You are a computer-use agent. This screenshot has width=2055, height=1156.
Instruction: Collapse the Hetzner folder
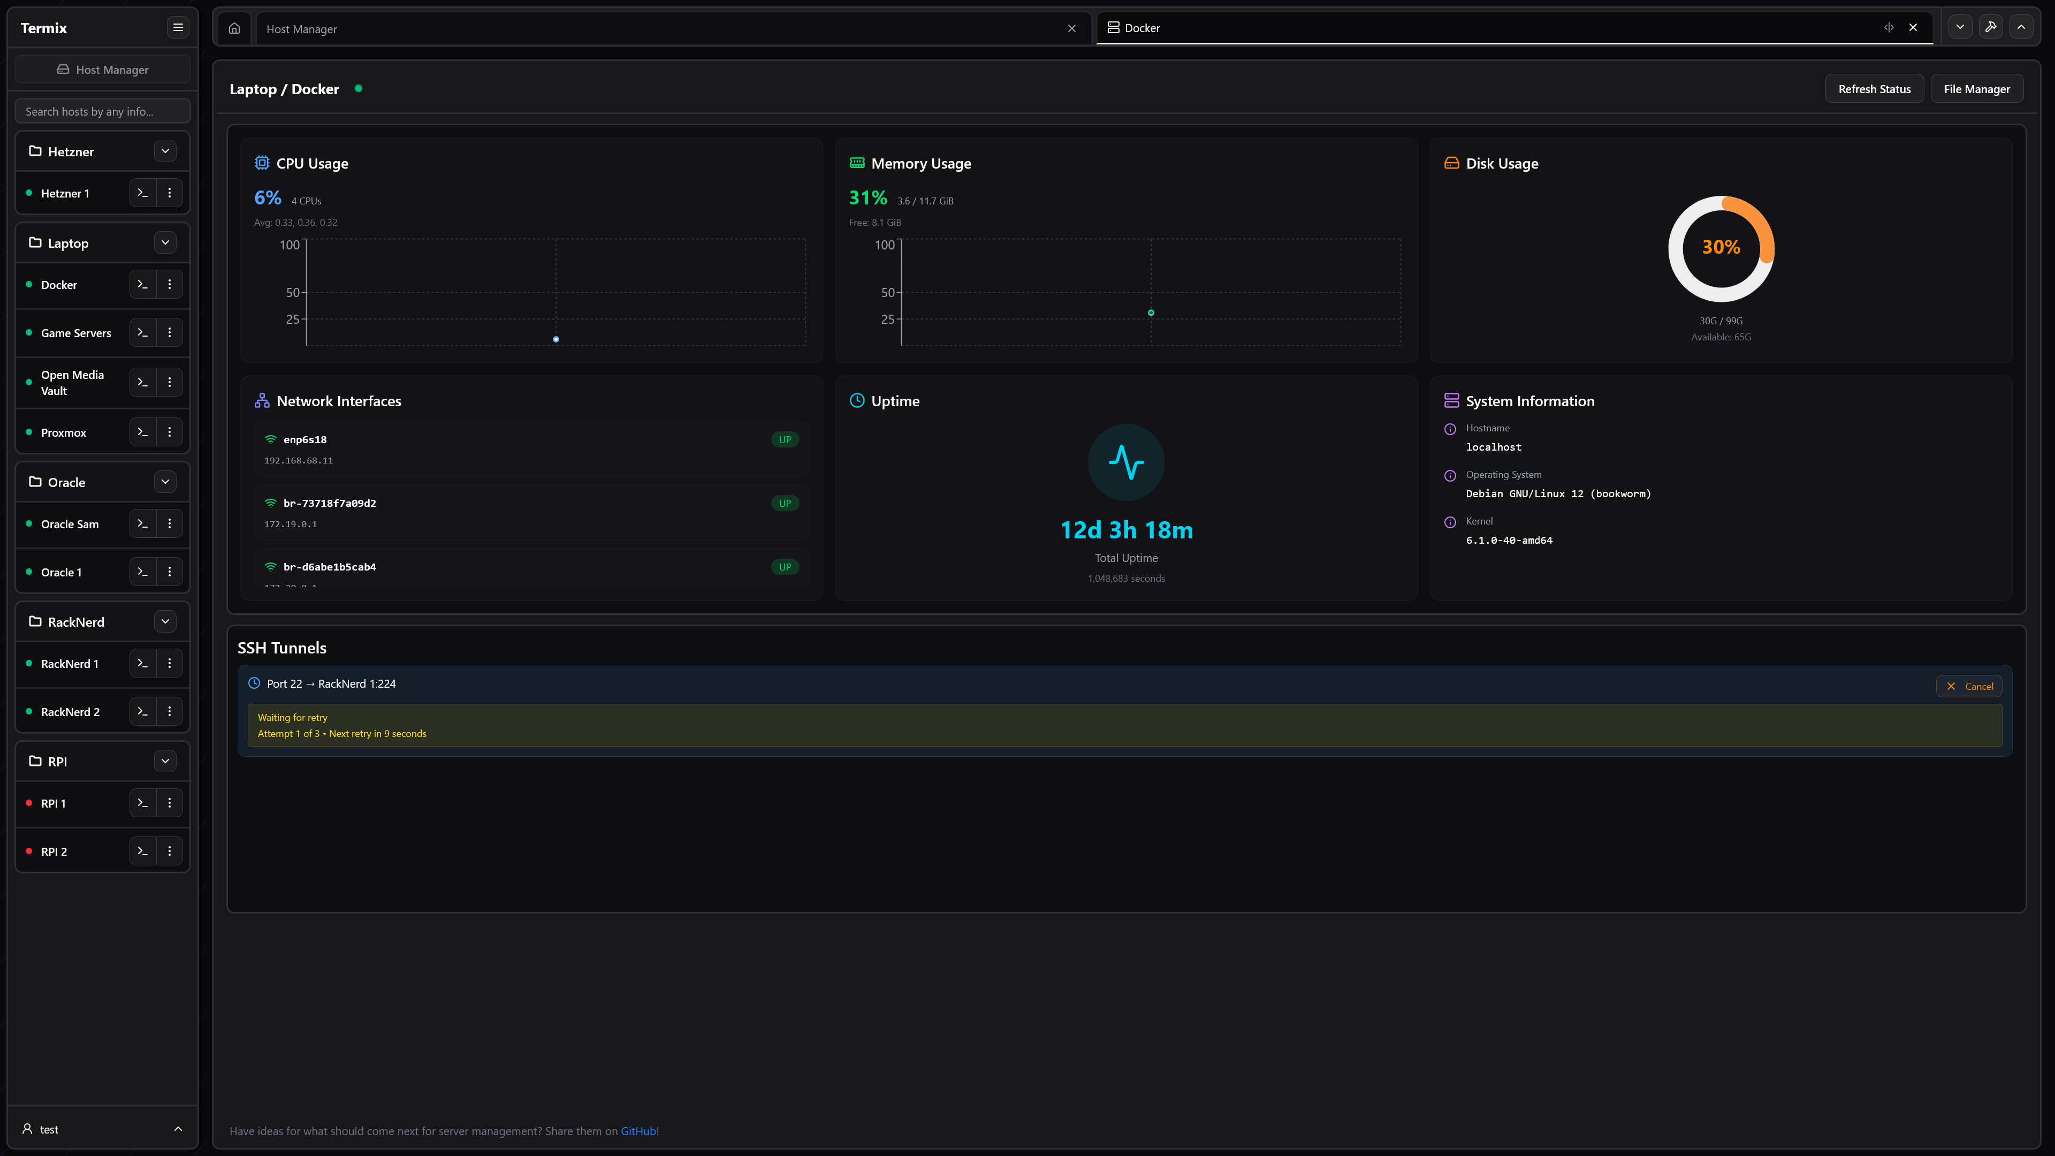point(165,151)
